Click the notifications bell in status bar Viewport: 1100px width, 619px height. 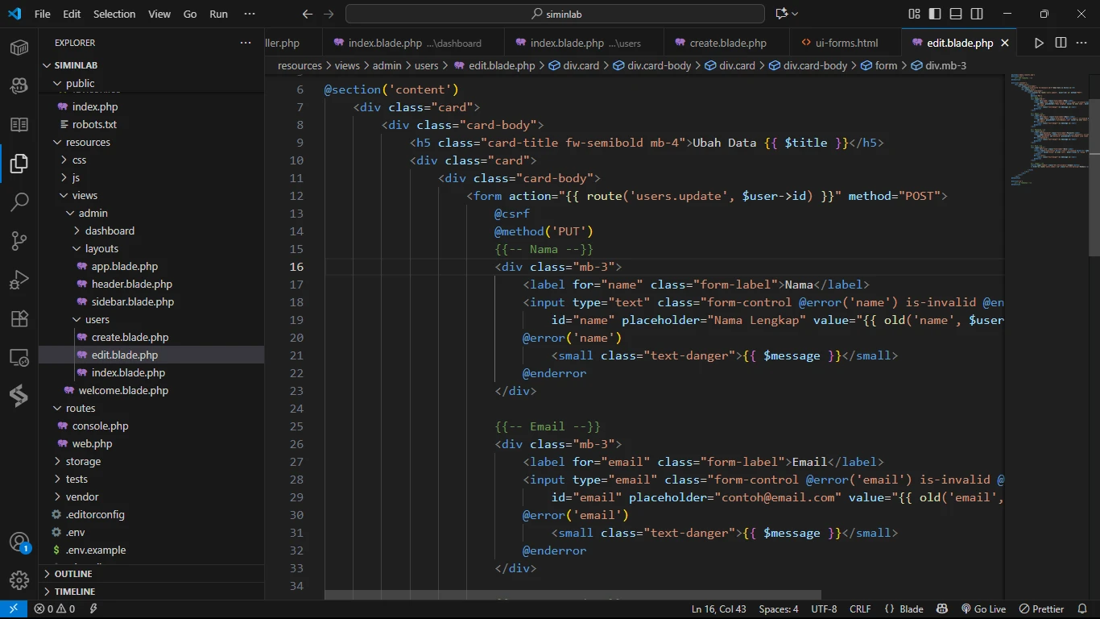(x=1084, y=609)
